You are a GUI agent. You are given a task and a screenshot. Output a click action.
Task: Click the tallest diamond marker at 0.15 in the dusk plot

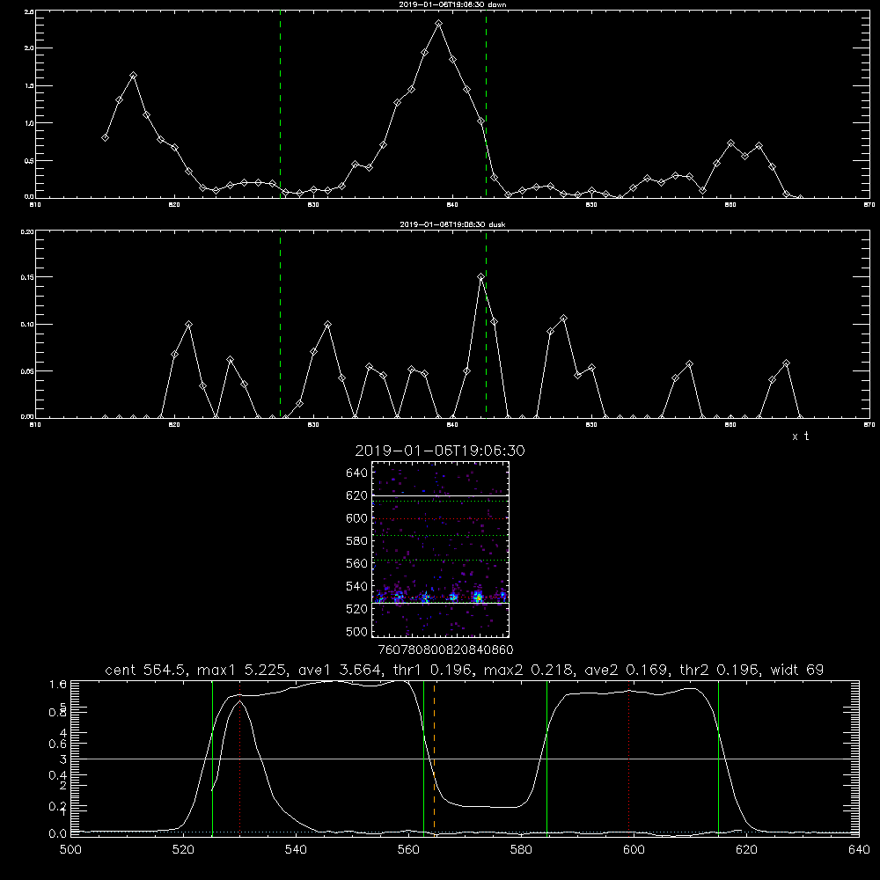point(480,276)
